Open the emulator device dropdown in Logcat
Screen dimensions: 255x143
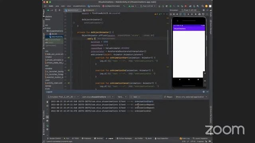63,97
